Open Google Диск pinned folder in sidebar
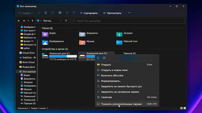 point(28,34)
